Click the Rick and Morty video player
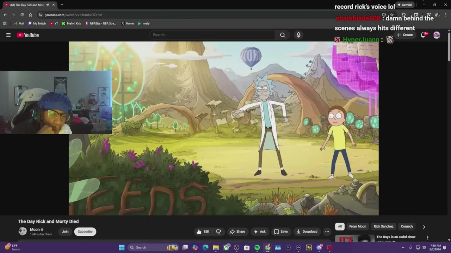 coord(224,128)
